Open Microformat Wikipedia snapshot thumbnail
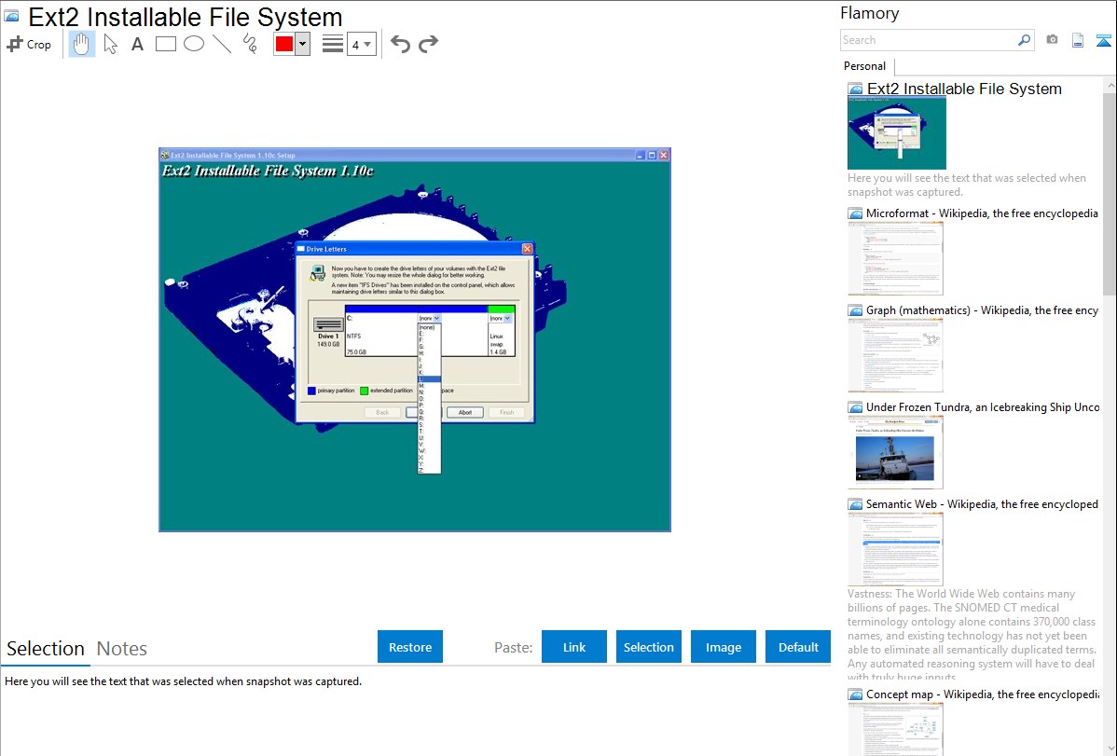 click(x=895, y=258)
